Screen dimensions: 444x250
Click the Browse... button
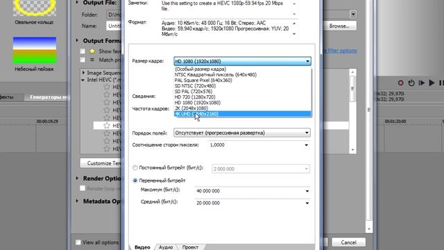point(339,26)
